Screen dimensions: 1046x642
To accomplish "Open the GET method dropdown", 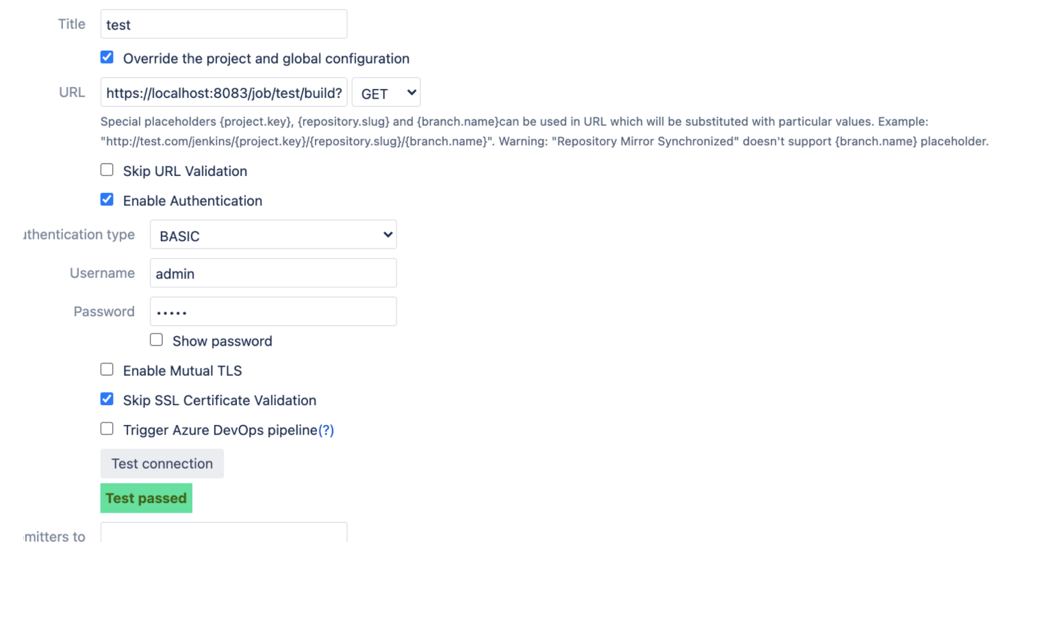I will (x=386, y=93).
